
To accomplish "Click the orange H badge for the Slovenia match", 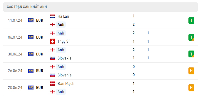I will coord(191,71).
